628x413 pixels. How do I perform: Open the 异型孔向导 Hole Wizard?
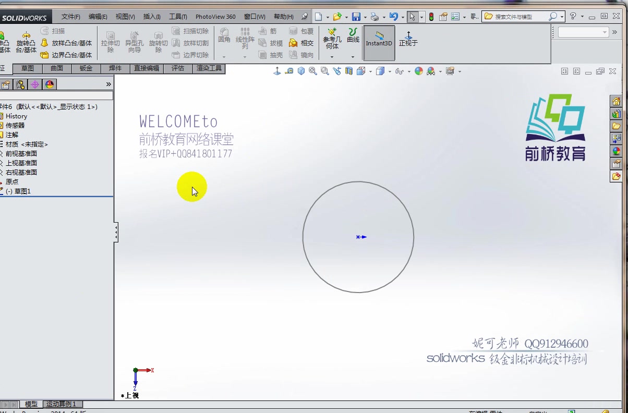[134, 42]
